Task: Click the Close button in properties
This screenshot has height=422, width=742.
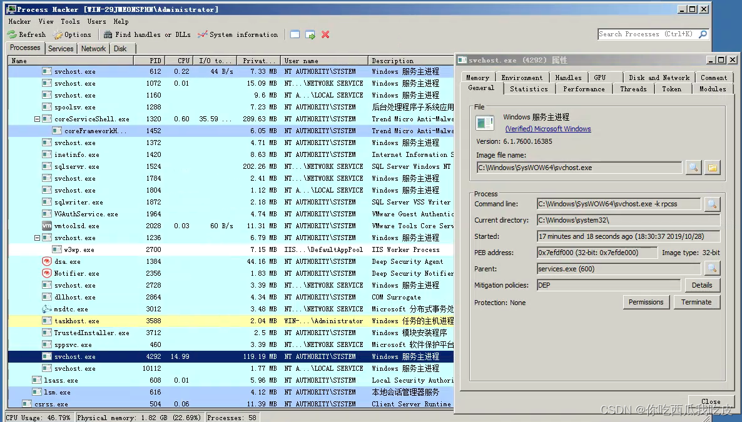Action: coord(710,401)
